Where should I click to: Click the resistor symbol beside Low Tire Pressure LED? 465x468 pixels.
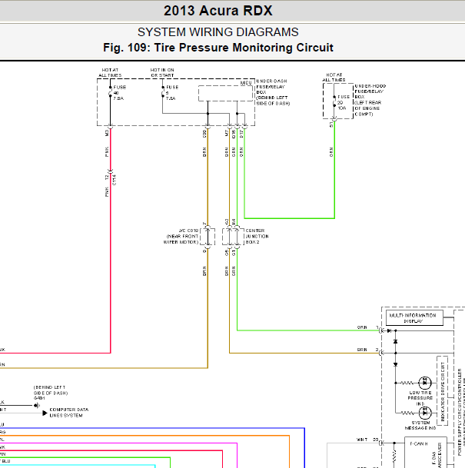tap(407, 383)
